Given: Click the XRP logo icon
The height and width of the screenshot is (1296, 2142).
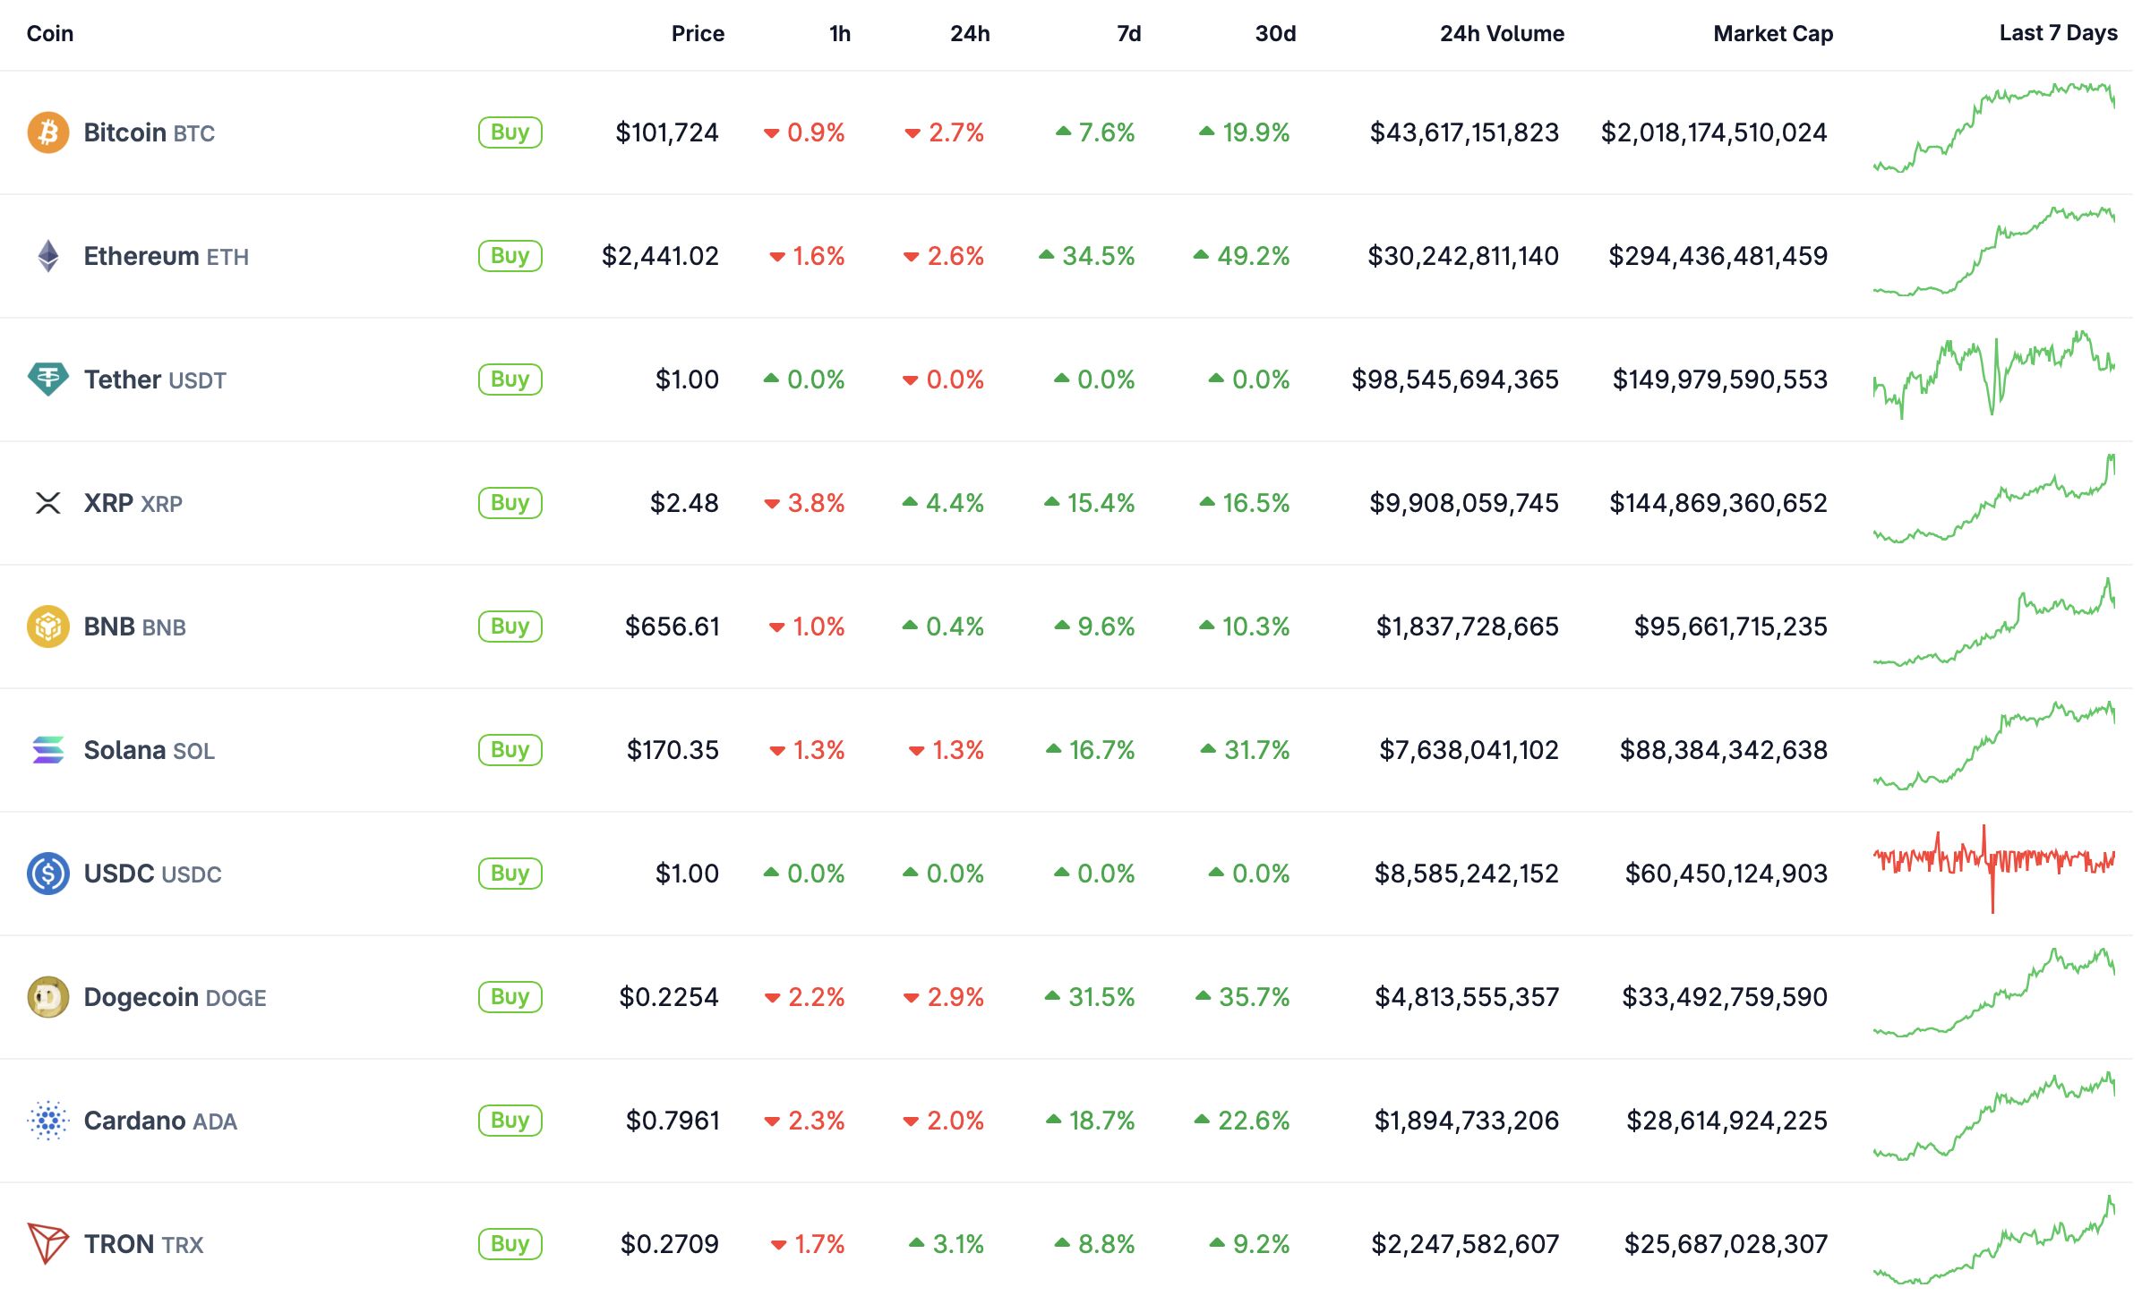Looking at the screenshot, I should tap(48, 503).
